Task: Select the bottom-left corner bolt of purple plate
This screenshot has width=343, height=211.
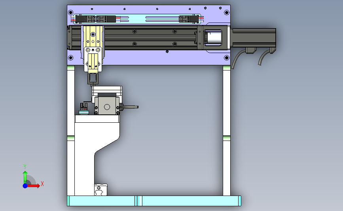Action: (x=71, y=58)
